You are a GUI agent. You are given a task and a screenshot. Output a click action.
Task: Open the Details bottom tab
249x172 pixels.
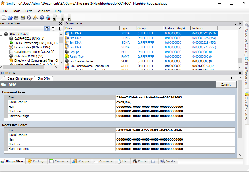coord(168,161)
